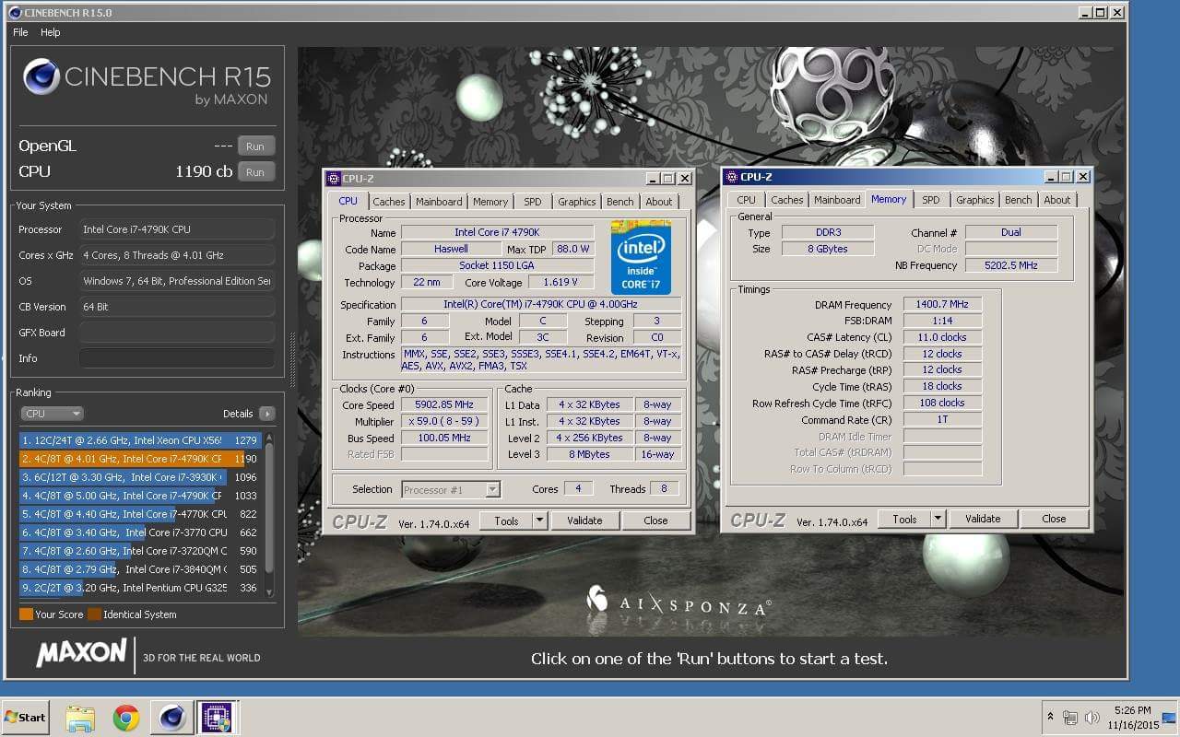This screenshot has width=1180, height=737.
Task: Launch Google Chrome from taskbar
Action: [126, 718]
